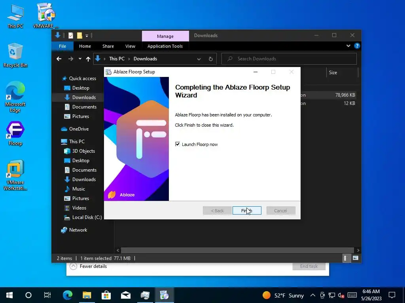Go up one folder level

88,59
